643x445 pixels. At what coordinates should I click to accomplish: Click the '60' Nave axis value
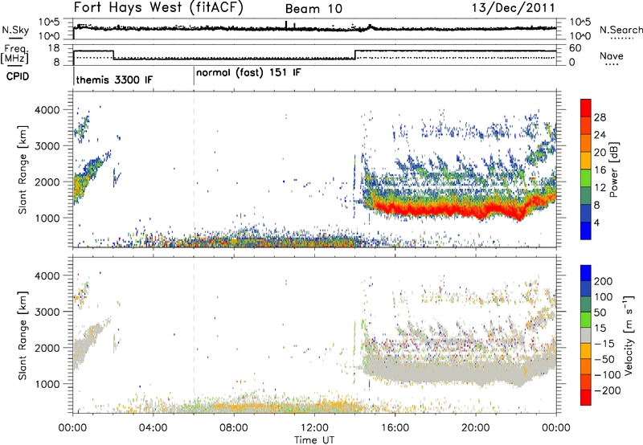(x=575, y=48)
